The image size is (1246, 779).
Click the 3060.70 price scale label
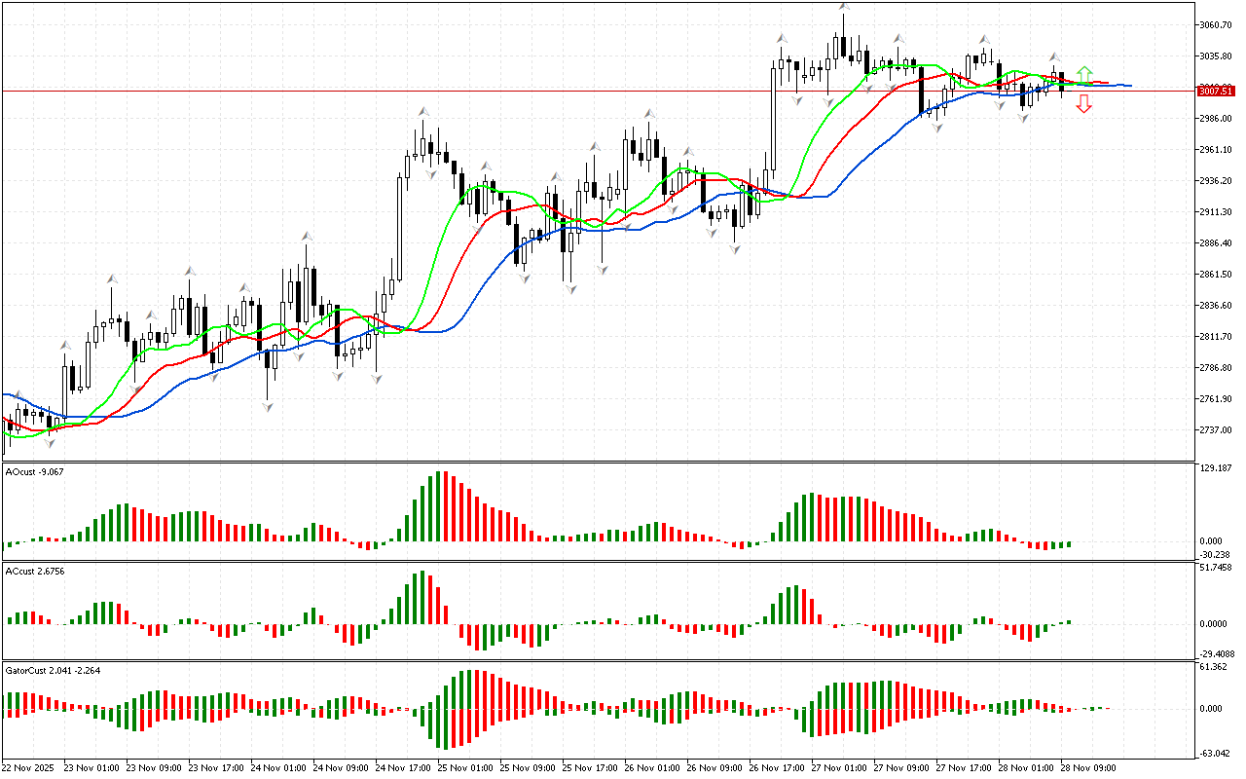tap(1216, 25)
